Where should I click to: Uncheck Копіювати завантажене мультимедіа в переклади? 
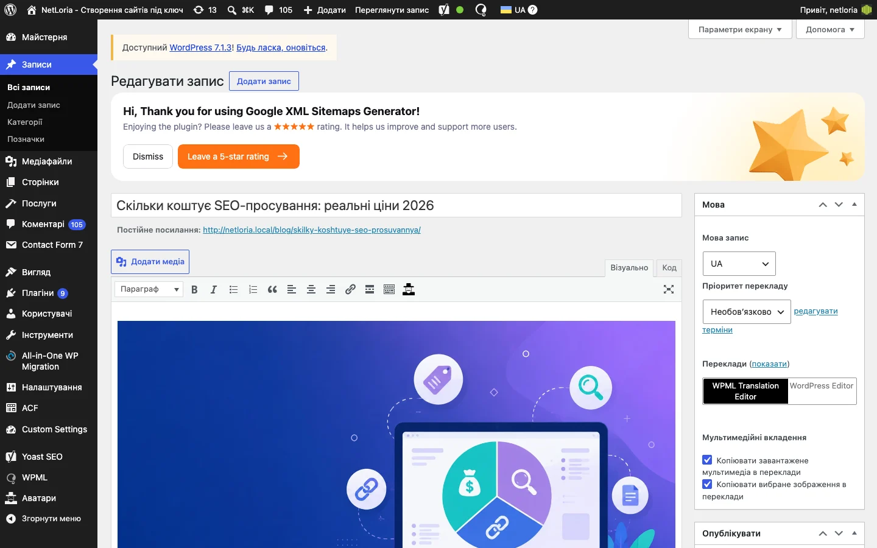pyautogui.click(x=707, y=460)
